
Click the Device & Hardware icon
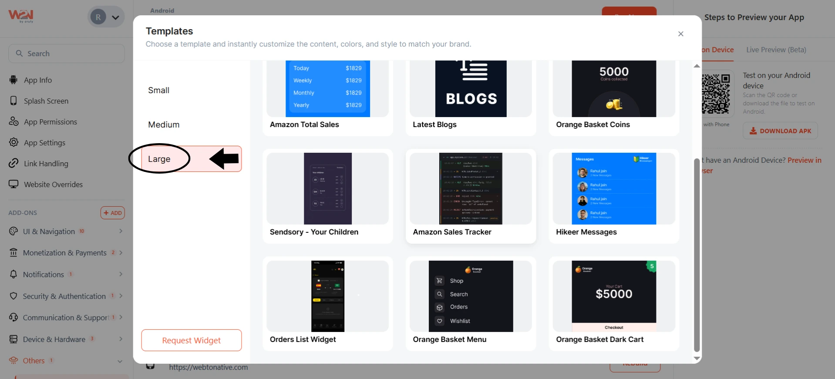tap(13, 339)
